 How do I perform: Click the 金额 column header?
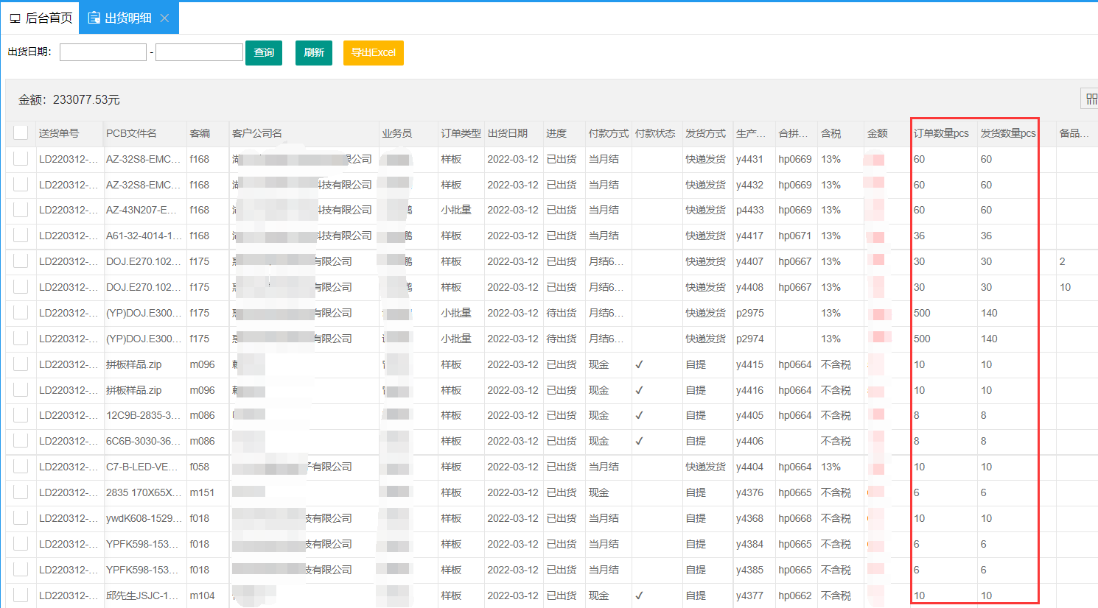click(877, 133)
